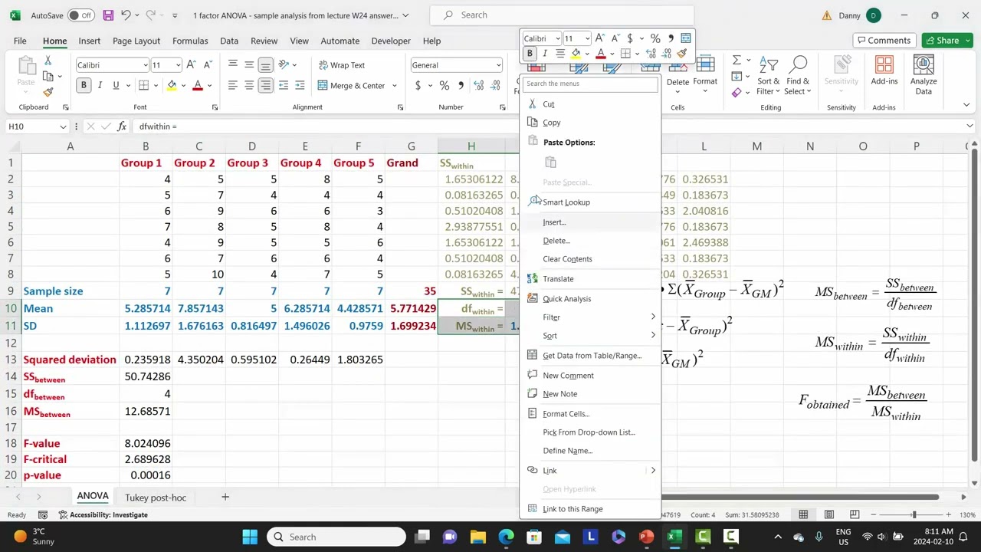The width and height of the screenshot is (981, 552).
Task: Click Increase Decimal in the mini toolbar
Action: 651,54
